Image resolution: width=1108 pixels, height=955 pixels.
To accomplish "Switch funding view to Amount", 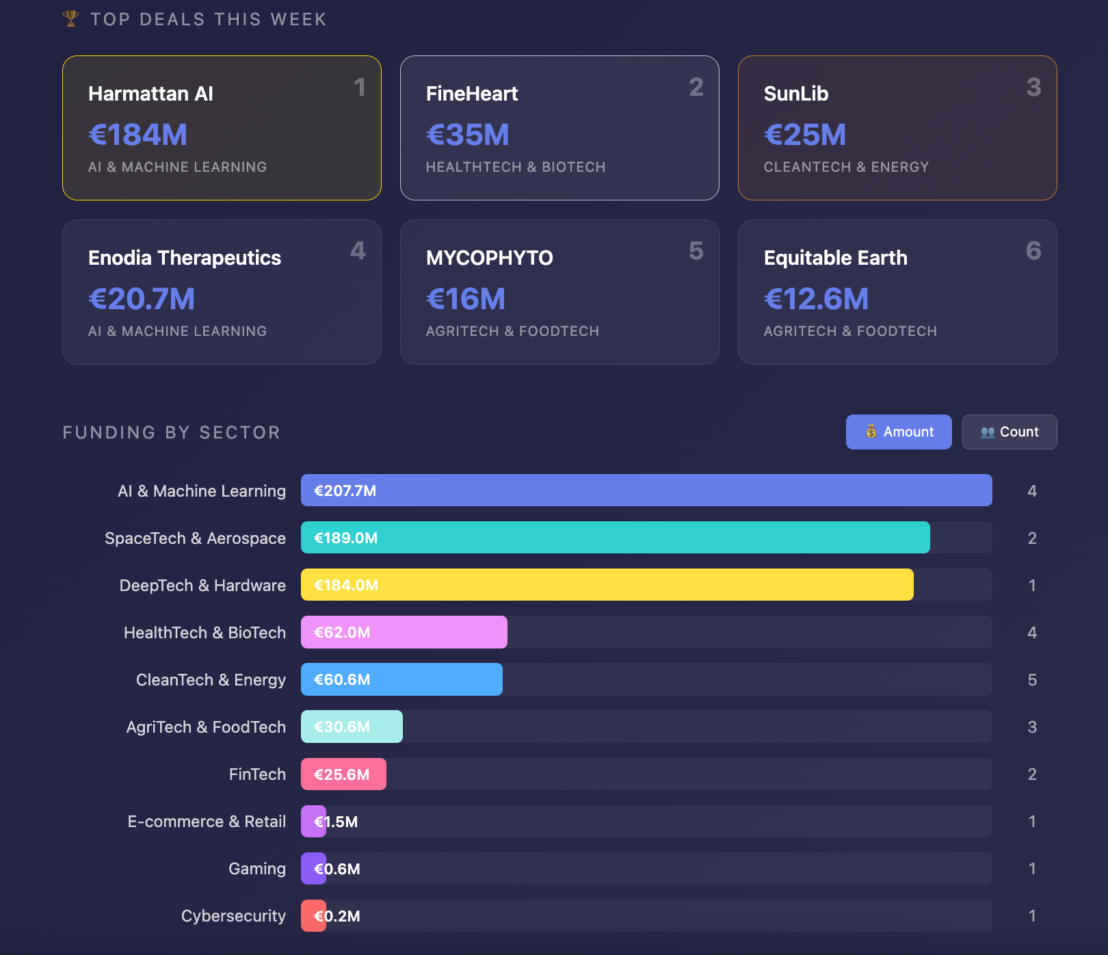I will 898,432.
